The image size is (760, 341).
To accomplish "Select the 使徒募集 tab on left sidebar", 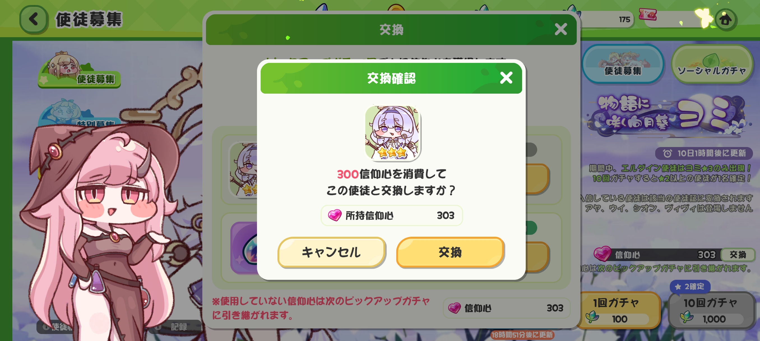I will coord(79,71).
